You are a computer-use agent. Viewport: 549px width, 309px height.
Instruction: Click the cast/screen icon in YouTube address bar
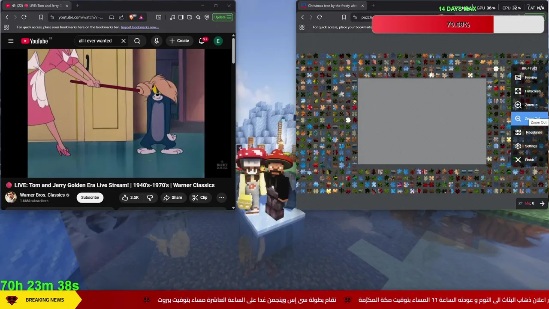click(x=112, y=17)
